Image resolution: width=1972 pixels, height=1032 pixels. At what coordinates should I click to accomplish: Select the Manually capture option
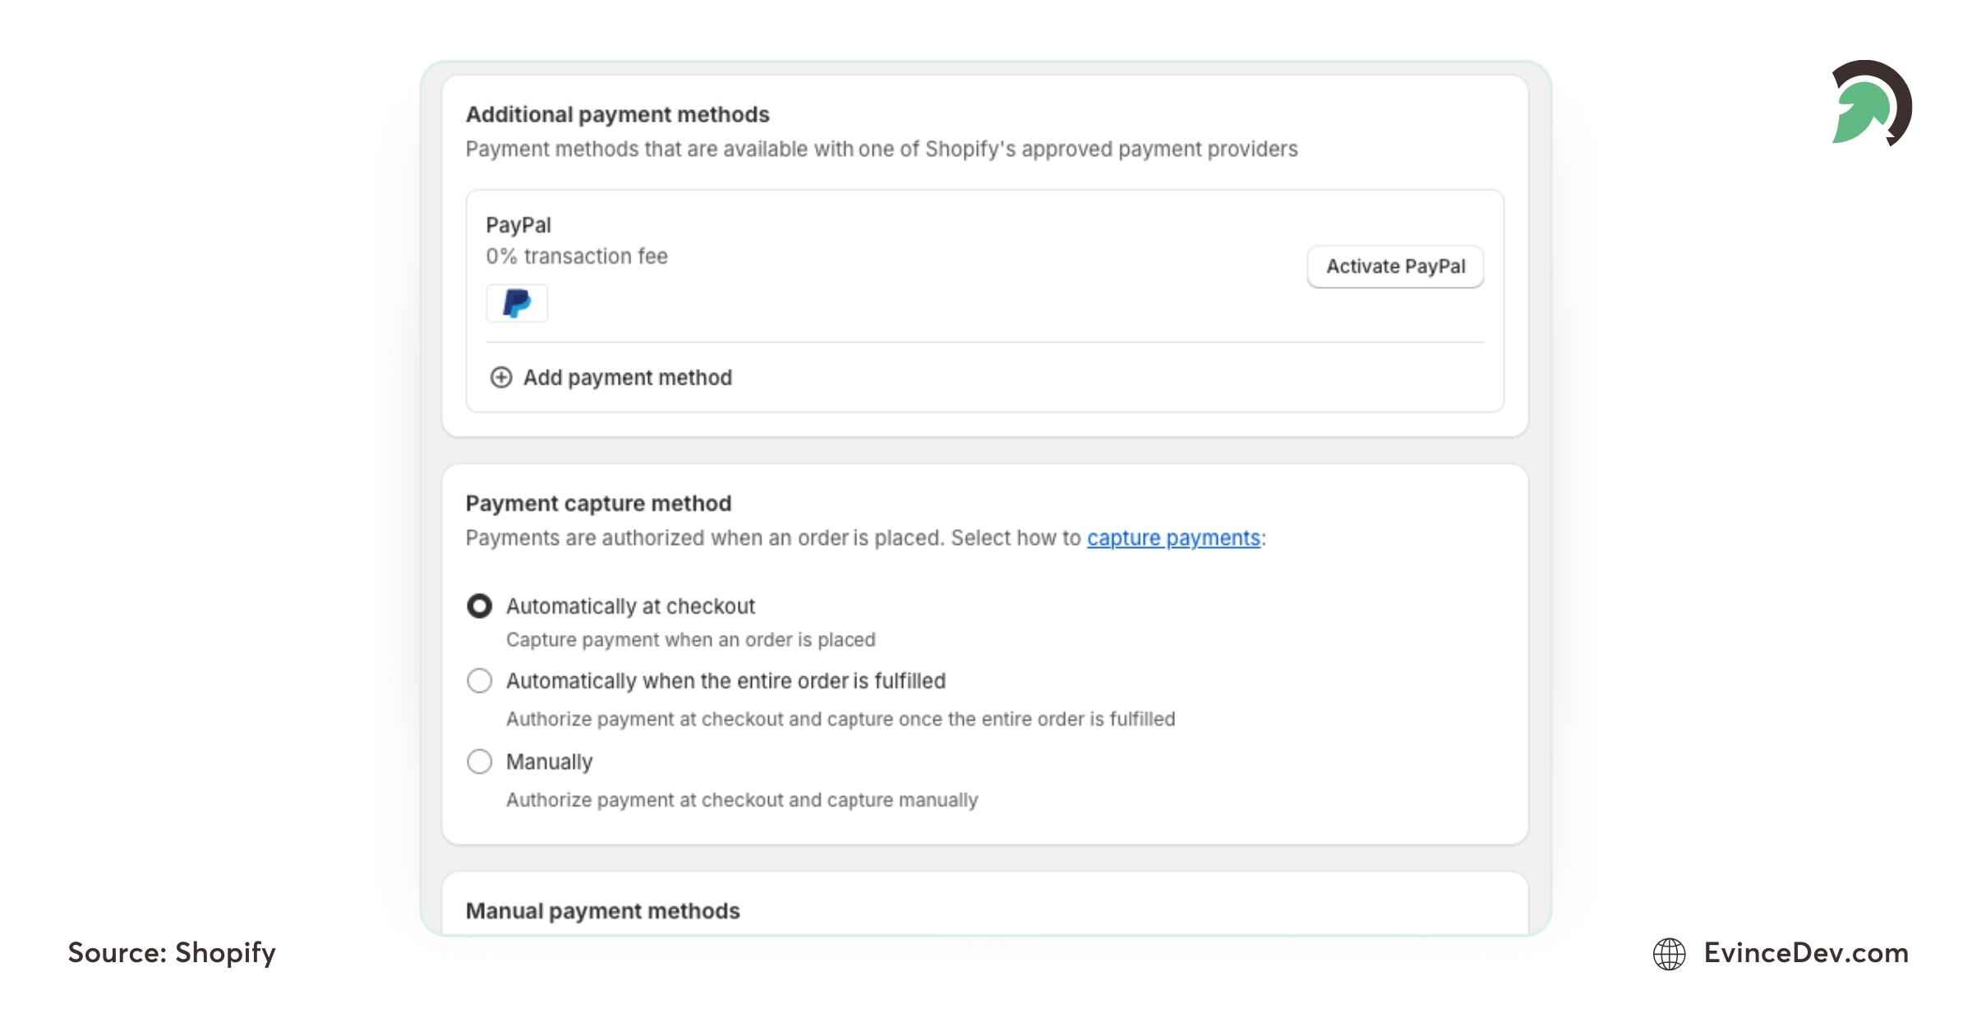coord(480,762)
